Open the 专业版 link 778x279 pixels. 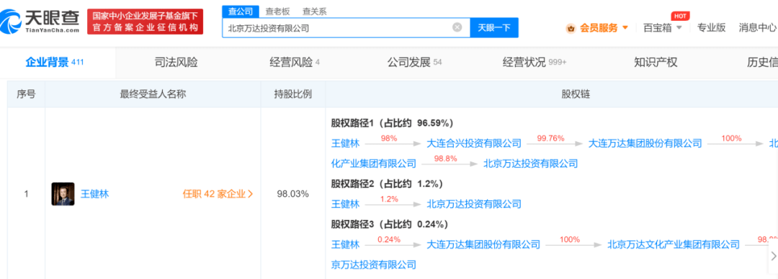(711, 28)
